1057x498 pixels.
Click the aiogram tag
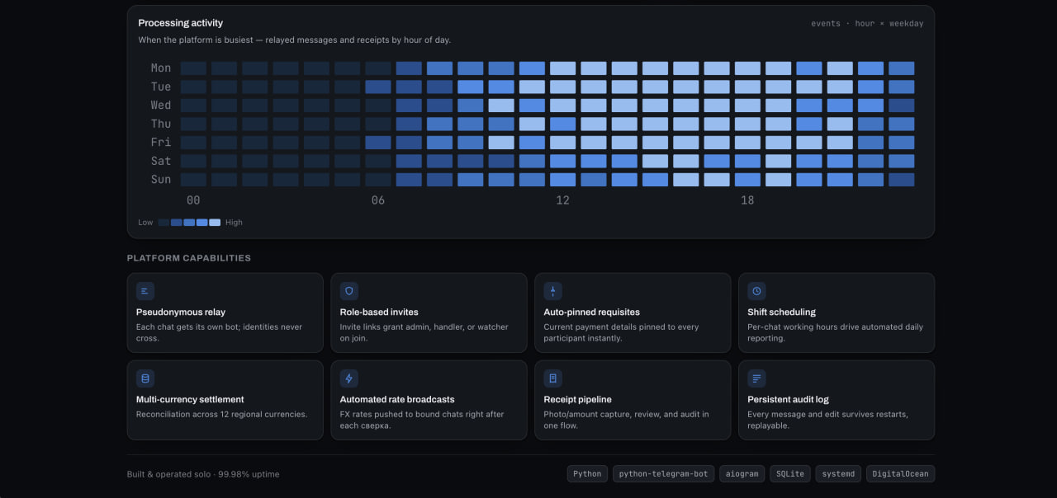point(742,474)
